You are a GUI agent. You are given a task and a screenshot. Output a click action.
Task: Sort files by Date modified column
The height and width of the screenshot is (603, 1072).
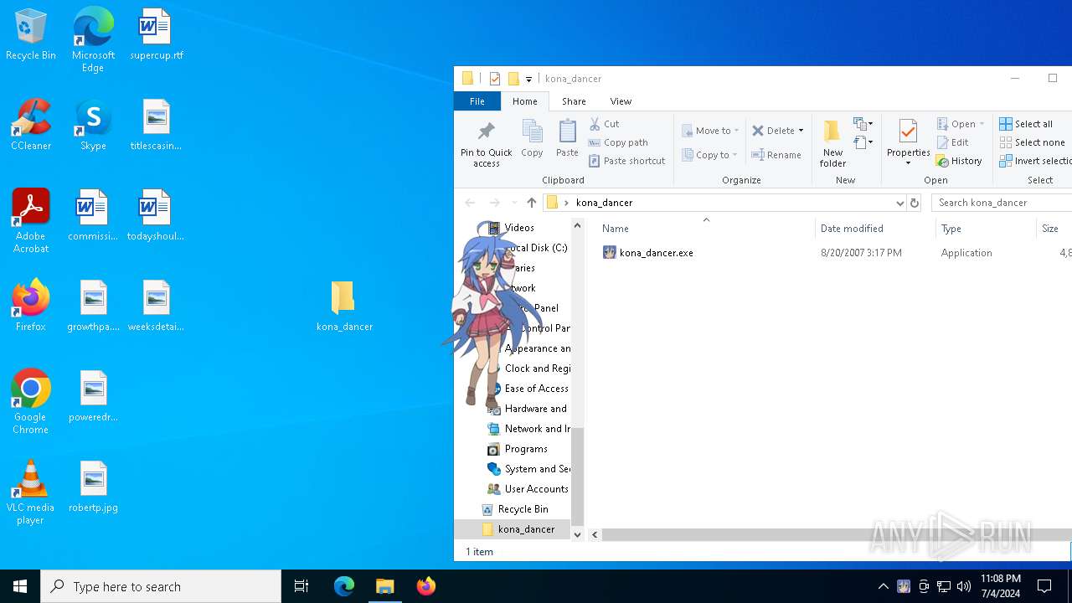click(874, 229)
